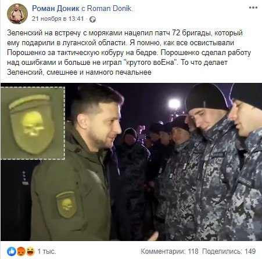Screen dimensions: 262x259
Task: Click the bright spotlight in the photo
Action: 174,104
